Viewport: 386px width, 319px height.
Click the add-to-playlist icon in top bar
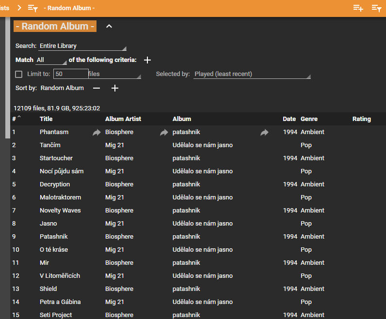tap(358, 8)
